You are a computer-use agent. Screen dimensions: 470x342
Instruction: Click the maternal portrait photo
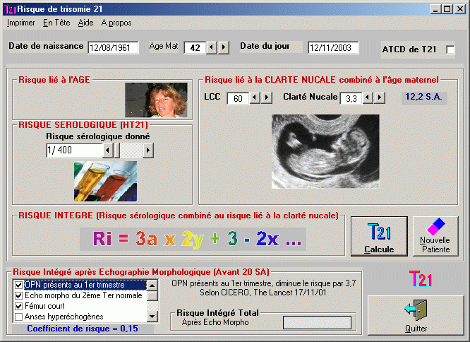click(156, 100)
